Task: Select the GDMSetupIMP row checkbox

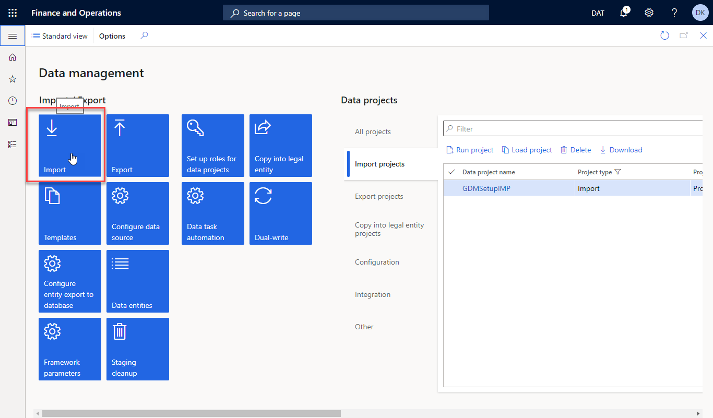Action: pyautogui.click(x=452, y=188)
